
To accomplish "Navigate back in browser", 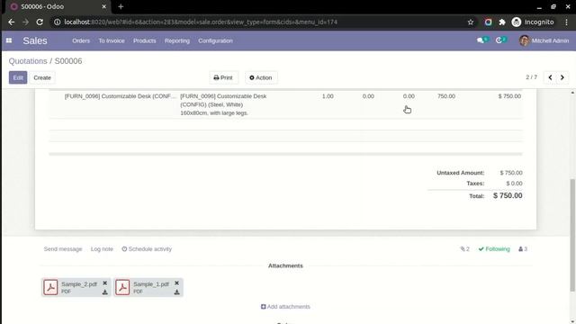I will tap(12, 22).
